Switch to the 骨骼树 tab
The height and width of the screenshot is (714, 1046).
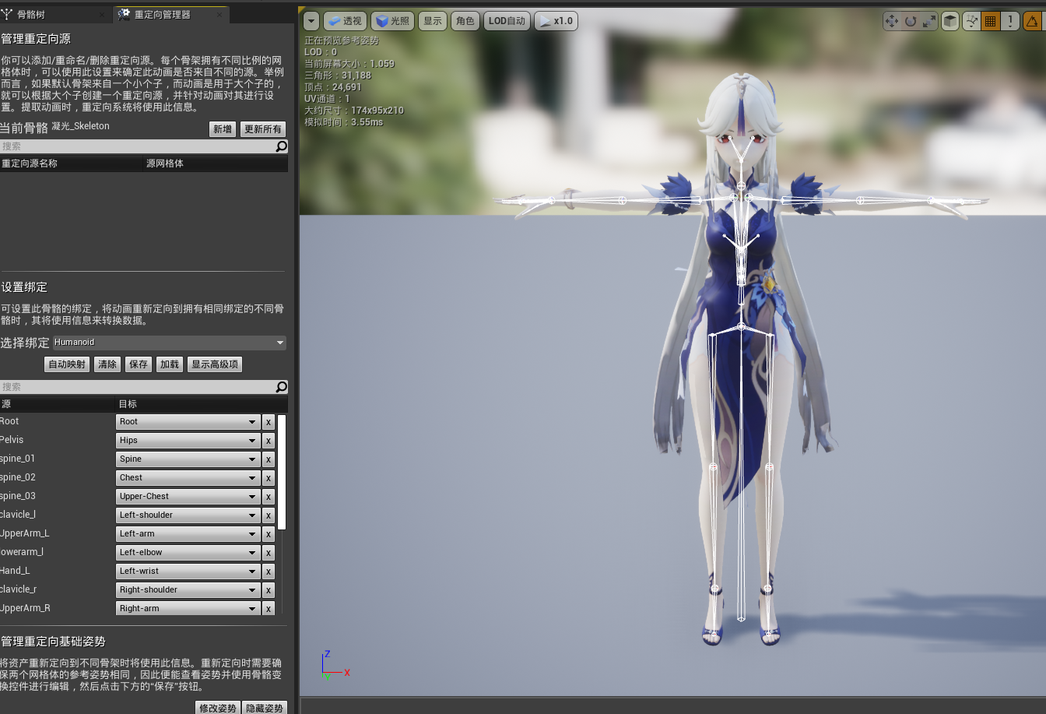coord(54,15)
